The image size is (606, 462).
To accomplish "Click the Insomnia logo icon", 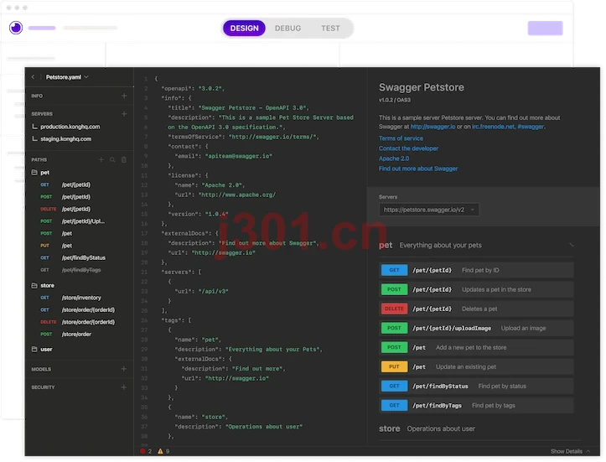I will pos(16,28).
